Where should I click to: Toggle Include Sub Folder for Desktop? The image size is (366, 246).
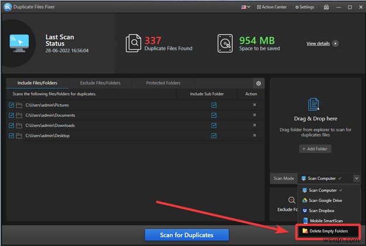pyautogui.click(x=214, y=136)
